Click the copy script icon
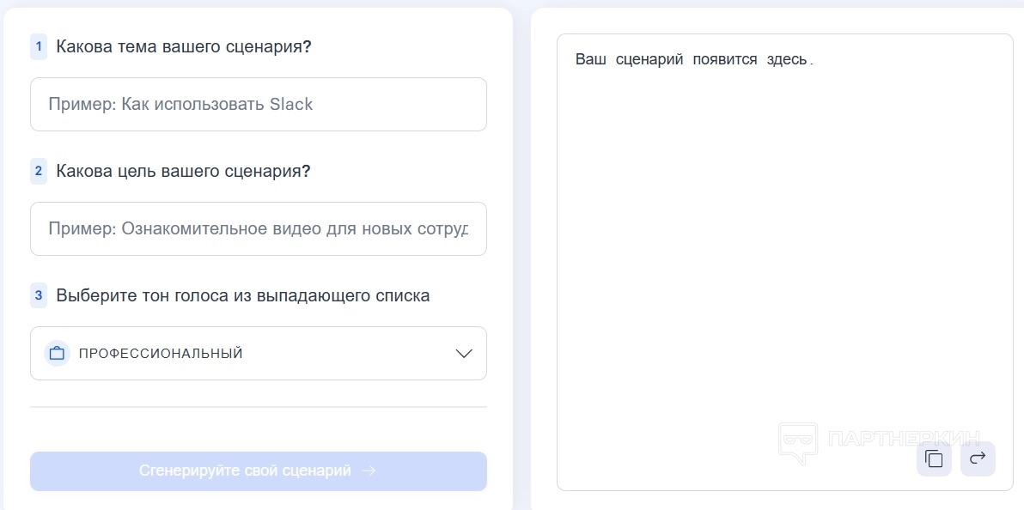Screen dimensions: 1024x510 click(934, 458)
